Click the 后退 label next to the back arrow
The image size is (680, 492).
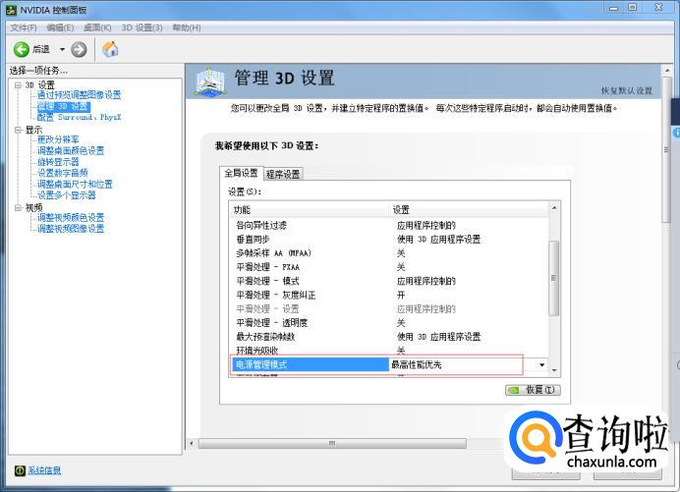coord(41,49)
